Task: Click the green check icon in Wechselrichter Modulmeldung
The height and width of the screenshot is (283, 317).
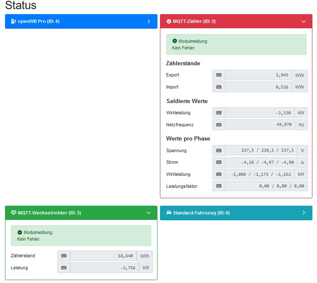Action: pyautogui.click(x=20, y=232)
